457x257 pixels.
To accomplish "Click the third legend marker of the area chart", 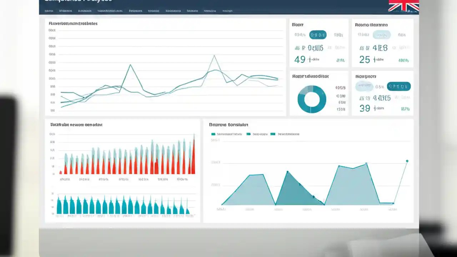I will pyautogui.click(x=273, y=134).
